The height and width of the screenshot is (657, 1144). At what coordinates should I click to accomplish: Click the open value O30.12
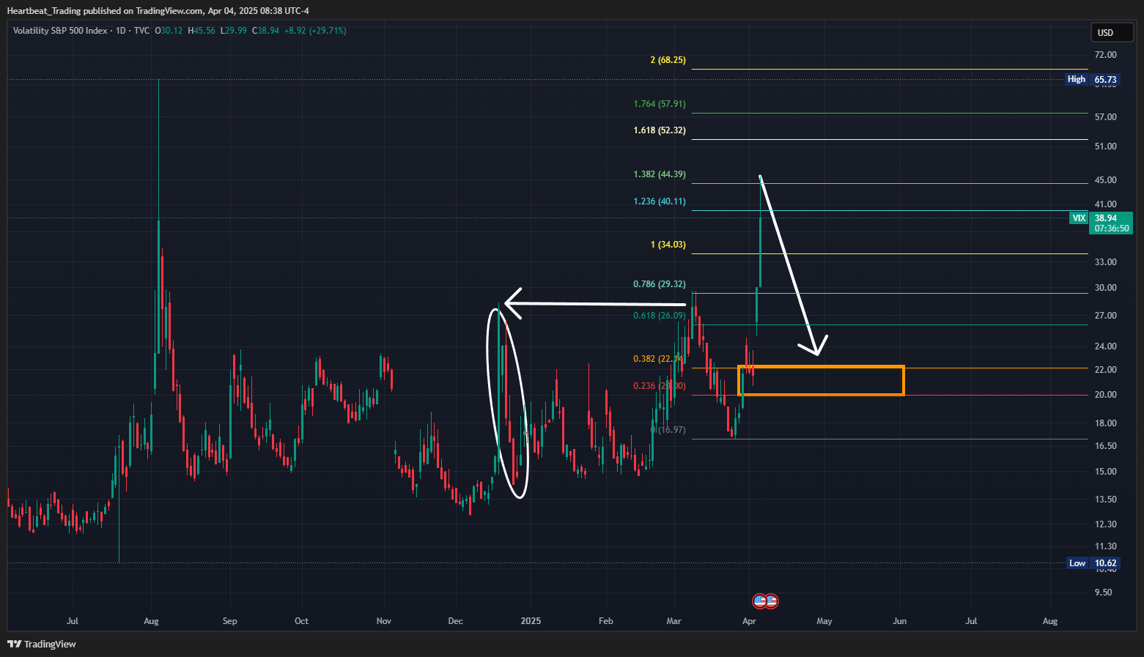[x=169, y=31]
